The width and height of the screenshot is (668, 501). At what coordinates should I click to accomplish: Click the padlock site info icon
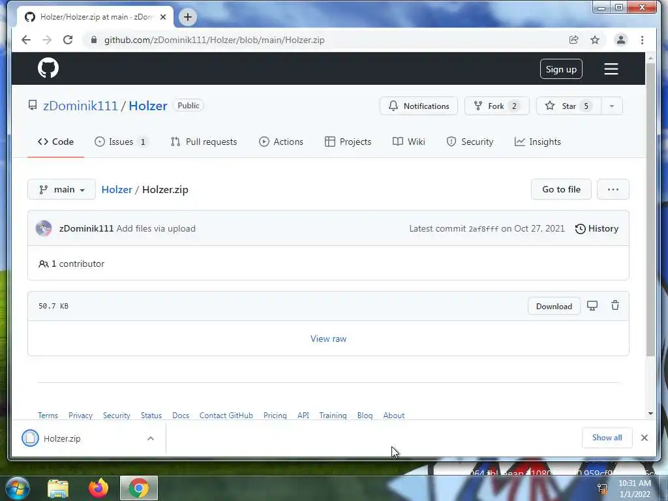(x=94, y=40)
